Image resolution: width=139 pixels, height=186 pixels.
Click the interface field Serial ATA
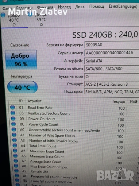(x=112, y=61)
